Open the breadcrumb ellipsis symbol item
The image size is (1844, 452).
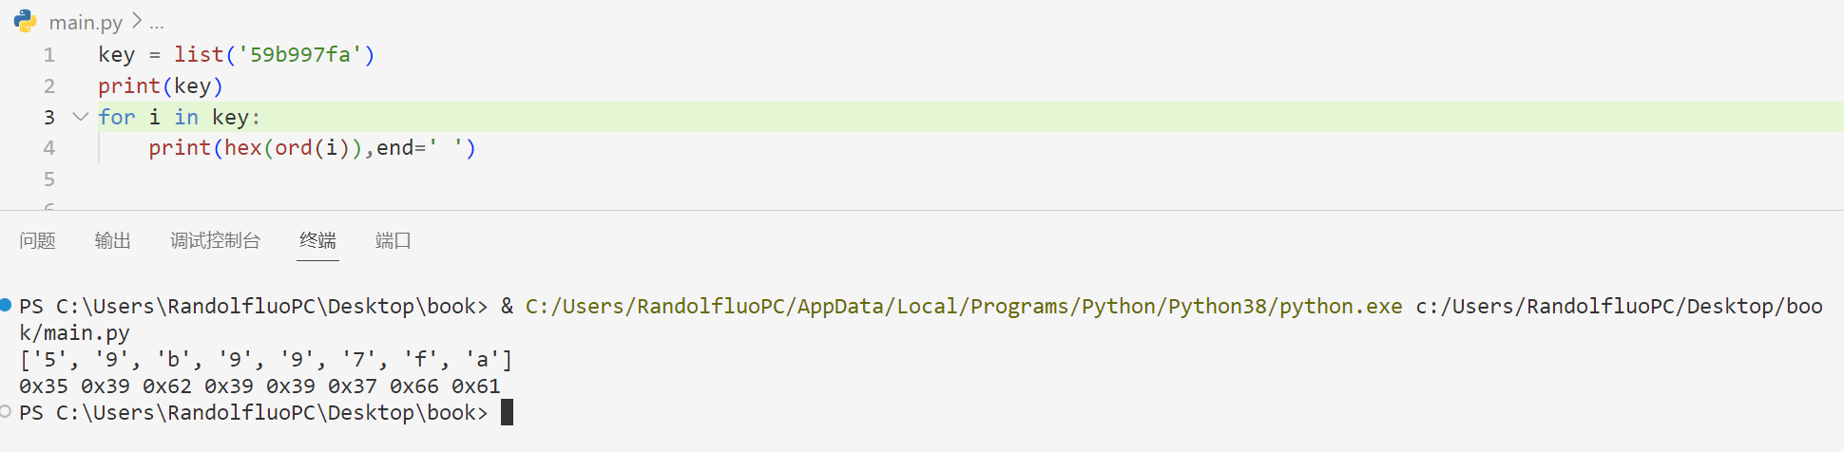pyautogui.click(x=157, y=22)
